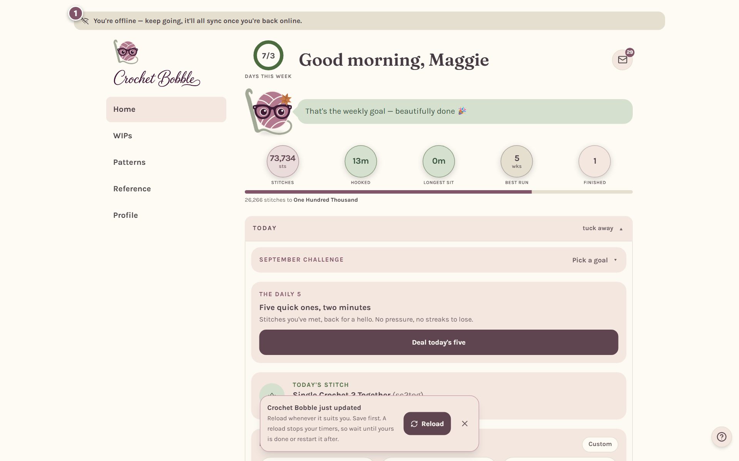Click the One Hundred Thousand milestone text
The image size is (739, 461).
point(326,200)
